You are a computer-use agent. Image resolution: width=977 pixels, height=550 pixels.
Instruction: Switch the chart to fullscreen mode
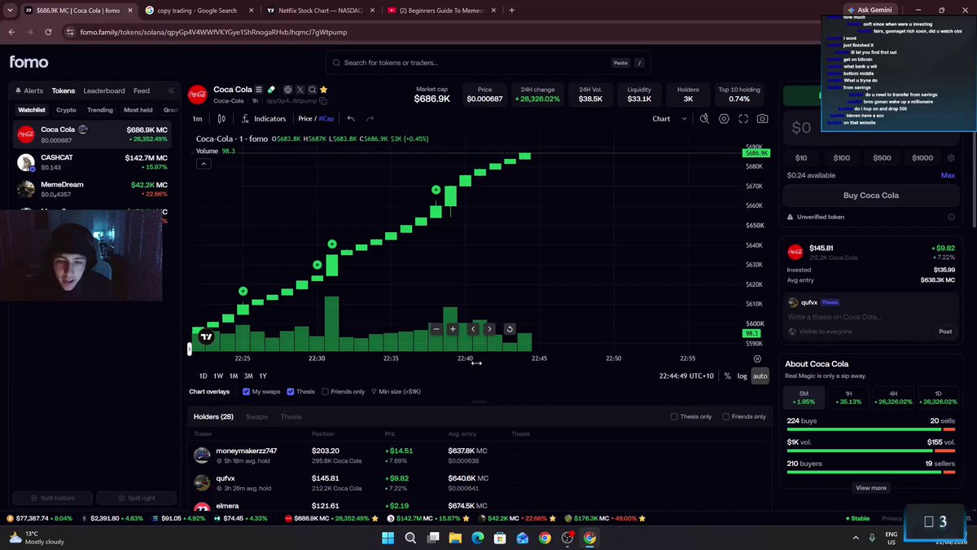click(743, 119)
